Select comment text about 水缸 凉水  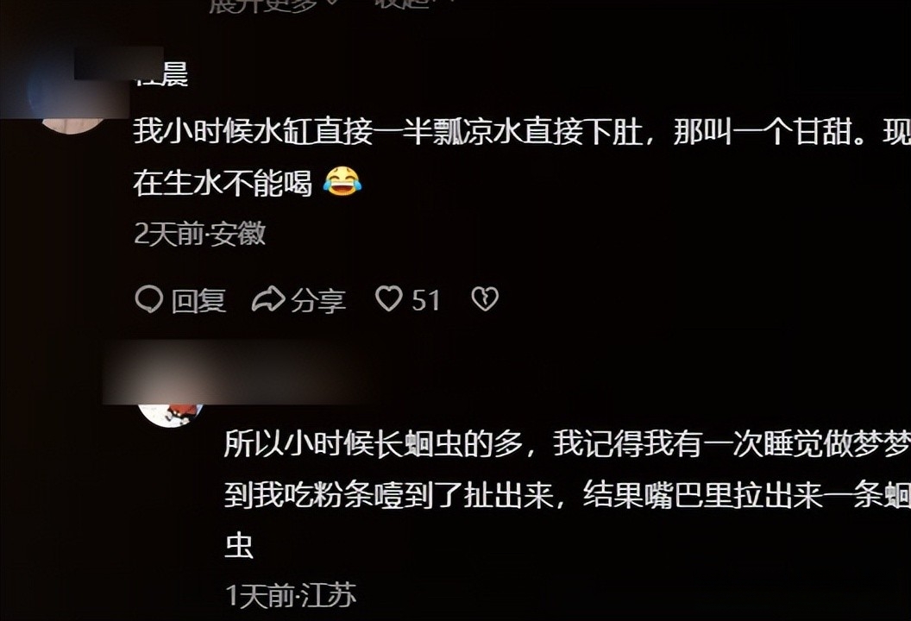pyautogui.click(x=522, y=157)
